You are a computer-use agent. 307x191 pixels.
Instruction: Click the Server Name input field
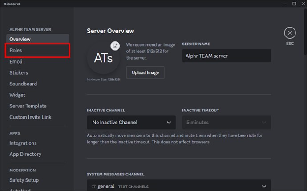[226, 56]
